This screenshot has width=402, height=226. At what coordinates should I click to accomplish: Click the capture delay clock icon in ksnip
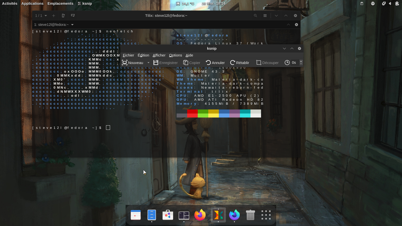point(287,63)
